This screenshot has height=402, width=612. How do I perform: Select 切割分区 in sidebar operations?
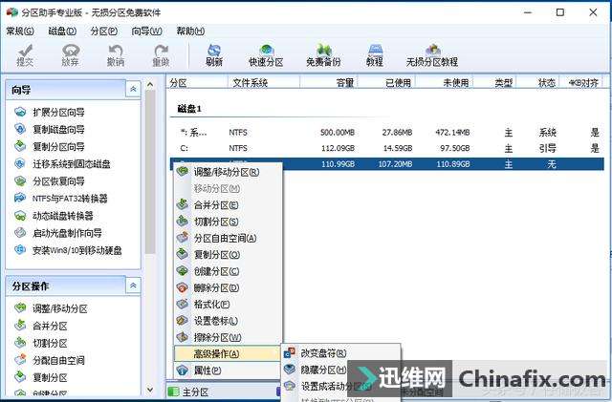(x=40, y=343)
